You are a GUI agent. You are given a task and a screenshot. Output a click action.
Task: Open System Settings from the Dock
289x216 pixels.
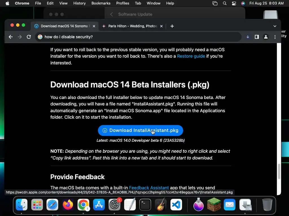click(x=114, y=205)
